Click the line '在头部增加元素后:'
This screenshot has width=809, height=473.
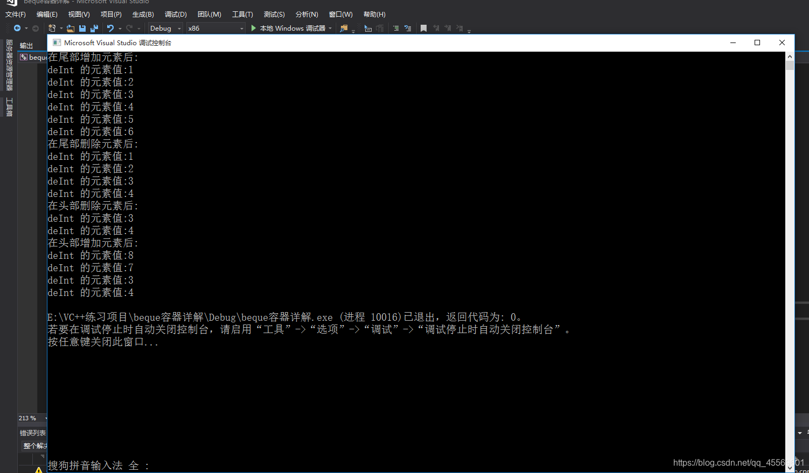(93, 243)
